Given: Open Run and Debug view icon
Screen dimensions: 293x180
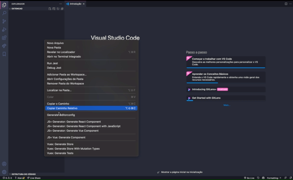Looking at the screenshot, I should [x=4, y=30].
